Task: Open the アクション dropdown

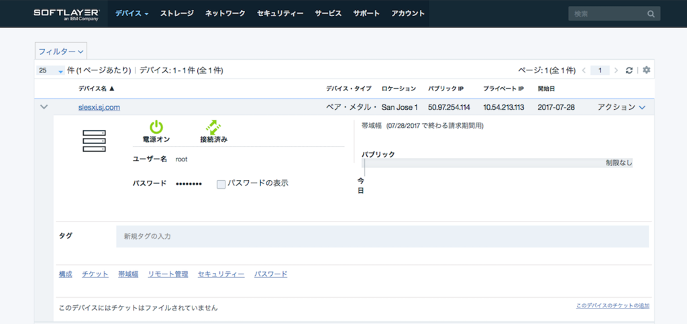Action: [621, 107]
